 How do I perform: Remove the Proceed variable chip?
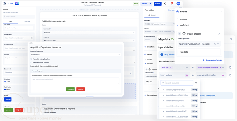click(171, 67)
